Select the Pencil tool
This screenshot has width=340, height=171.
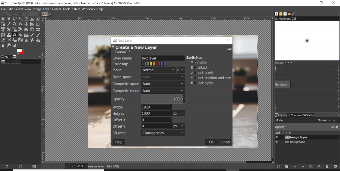tap(32, 35)
